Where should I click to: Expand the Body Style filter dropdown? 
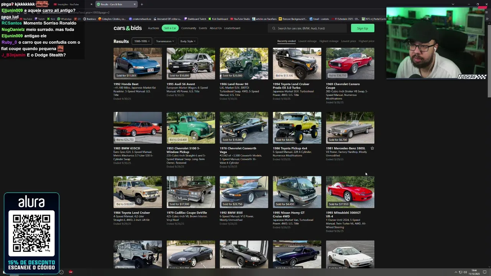tap(188, 41)
